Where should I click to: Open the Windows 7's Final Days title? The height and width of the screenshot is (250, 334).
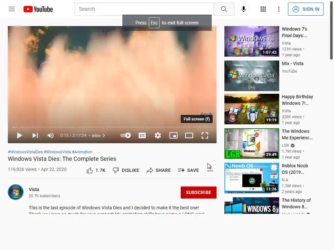point(295,32)
